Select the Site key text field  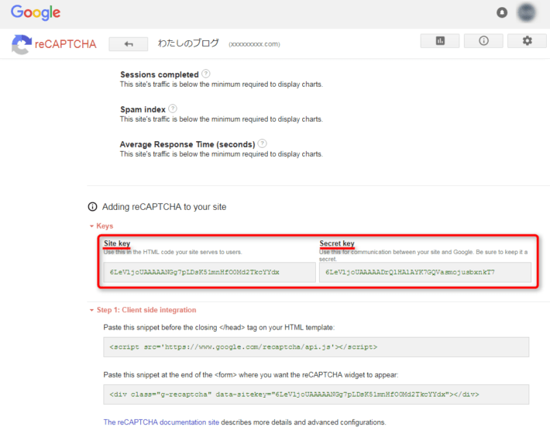click(209, 272)
